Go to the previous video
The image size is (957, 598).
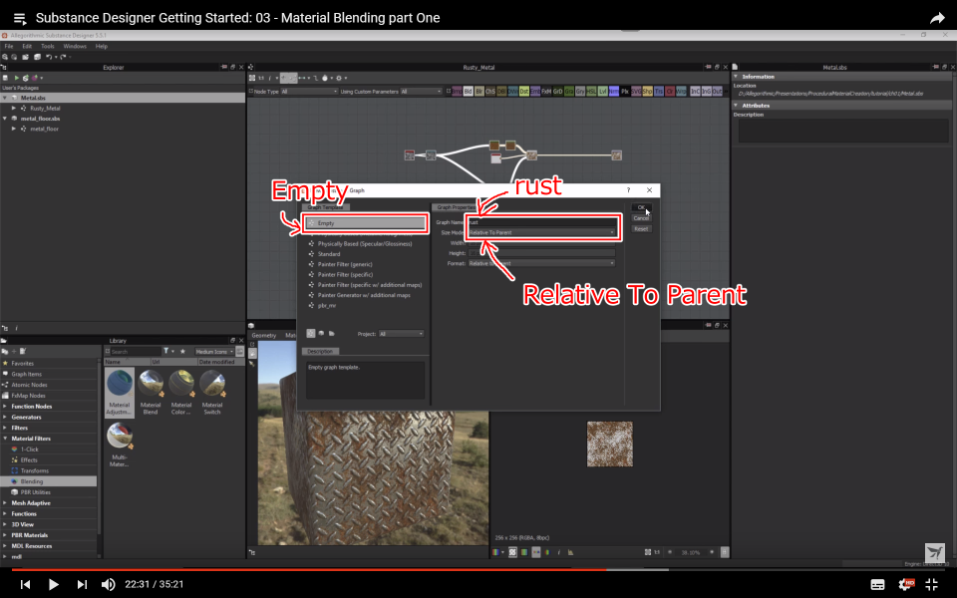pos(25,585)
